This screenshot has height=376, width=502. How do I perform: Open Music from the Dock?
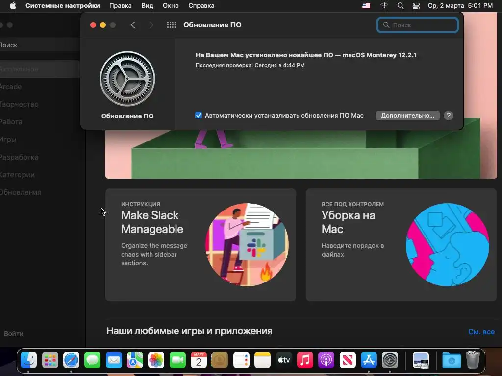[x=305, y=361]
